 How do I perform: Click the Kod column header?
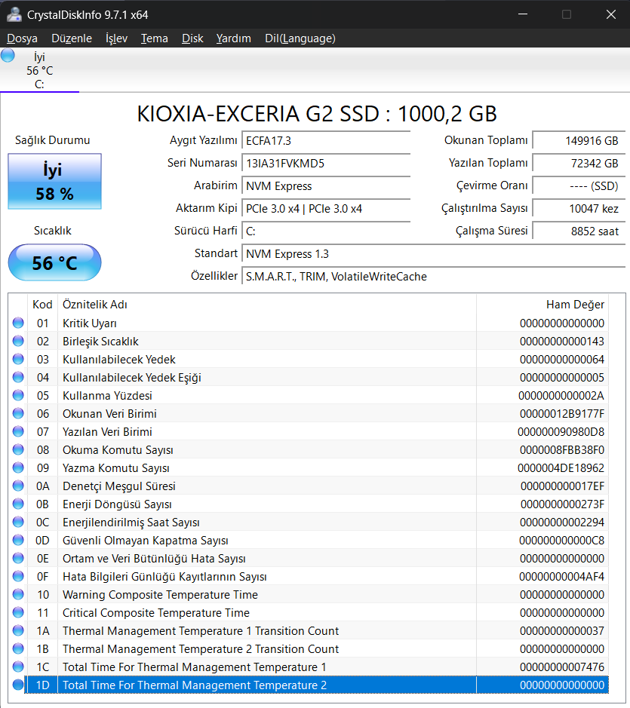42,305
